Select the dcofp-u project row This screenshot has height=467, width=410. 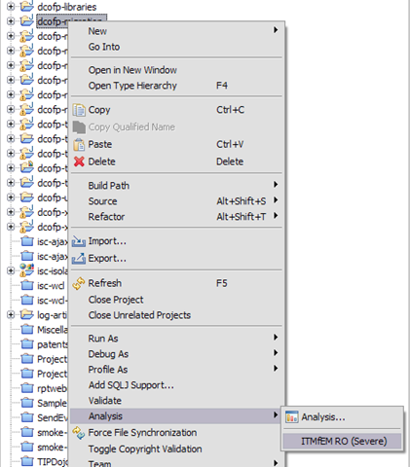pyautogui.click(x=52, y=198)
